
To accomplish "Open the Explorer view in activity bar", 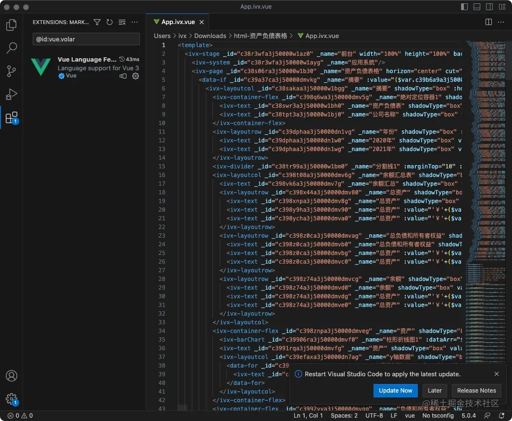I will [x=12, y=25].
